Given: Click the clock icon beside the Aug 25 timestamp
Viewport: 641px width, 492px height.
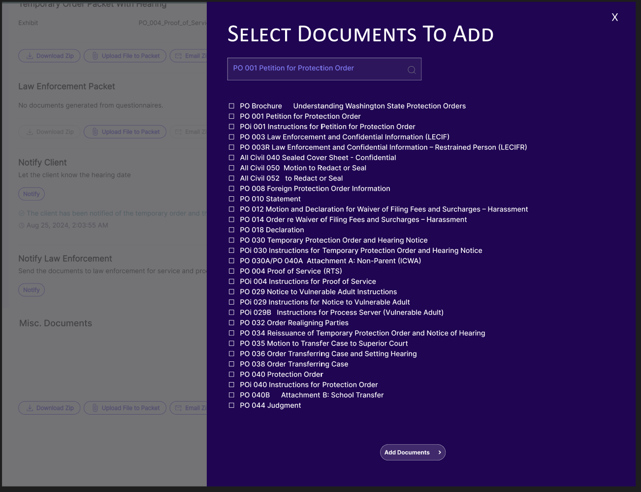Looking at the screenshot, I should (x=21, y=225).
